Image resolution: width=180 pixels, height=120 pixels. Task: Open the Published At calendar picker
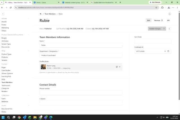(168, 51)
